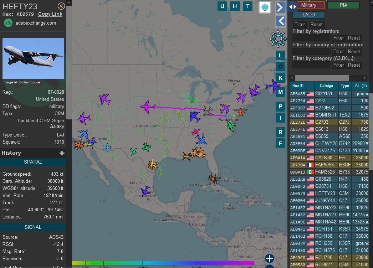Select the Military filter tab
This screenshot has height=268, width=373.
309,5
